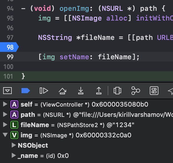Click the void keyword on line 94
The image size is (173, 163).
(x=42, y=9)
